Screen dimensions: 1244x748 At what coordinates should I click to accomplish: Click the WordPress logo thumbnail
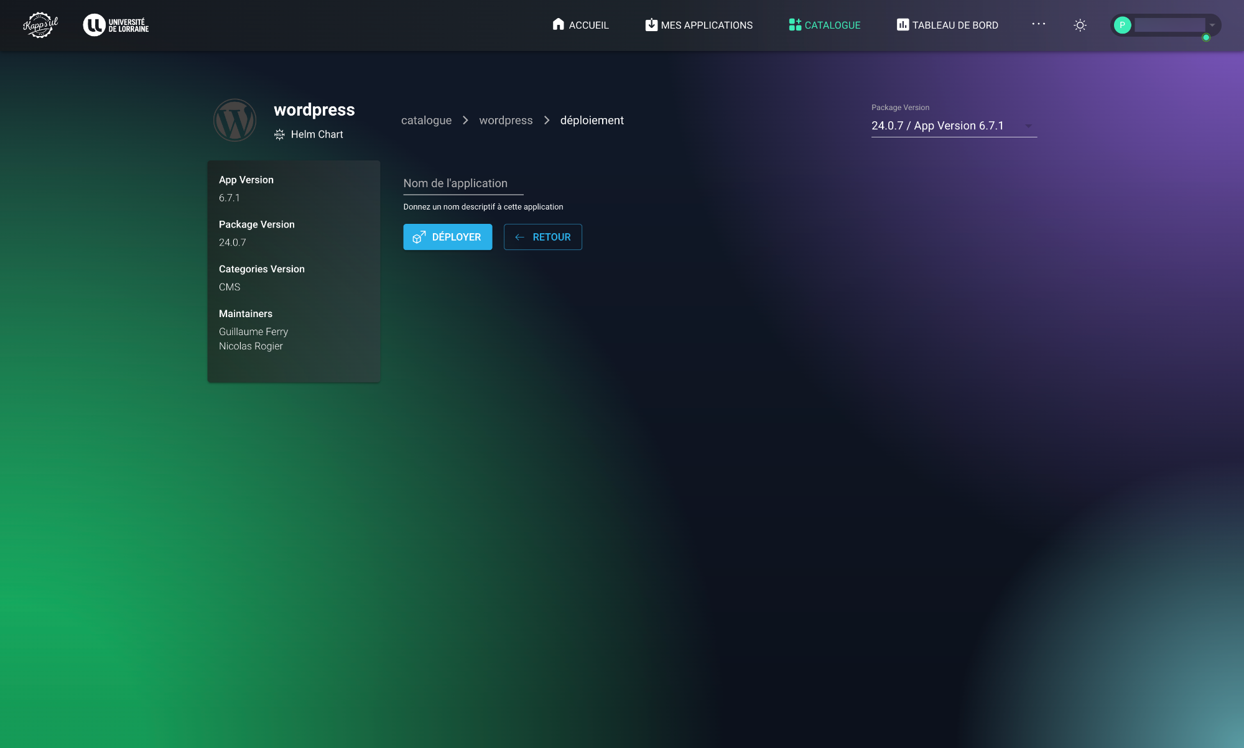(235, 121)
